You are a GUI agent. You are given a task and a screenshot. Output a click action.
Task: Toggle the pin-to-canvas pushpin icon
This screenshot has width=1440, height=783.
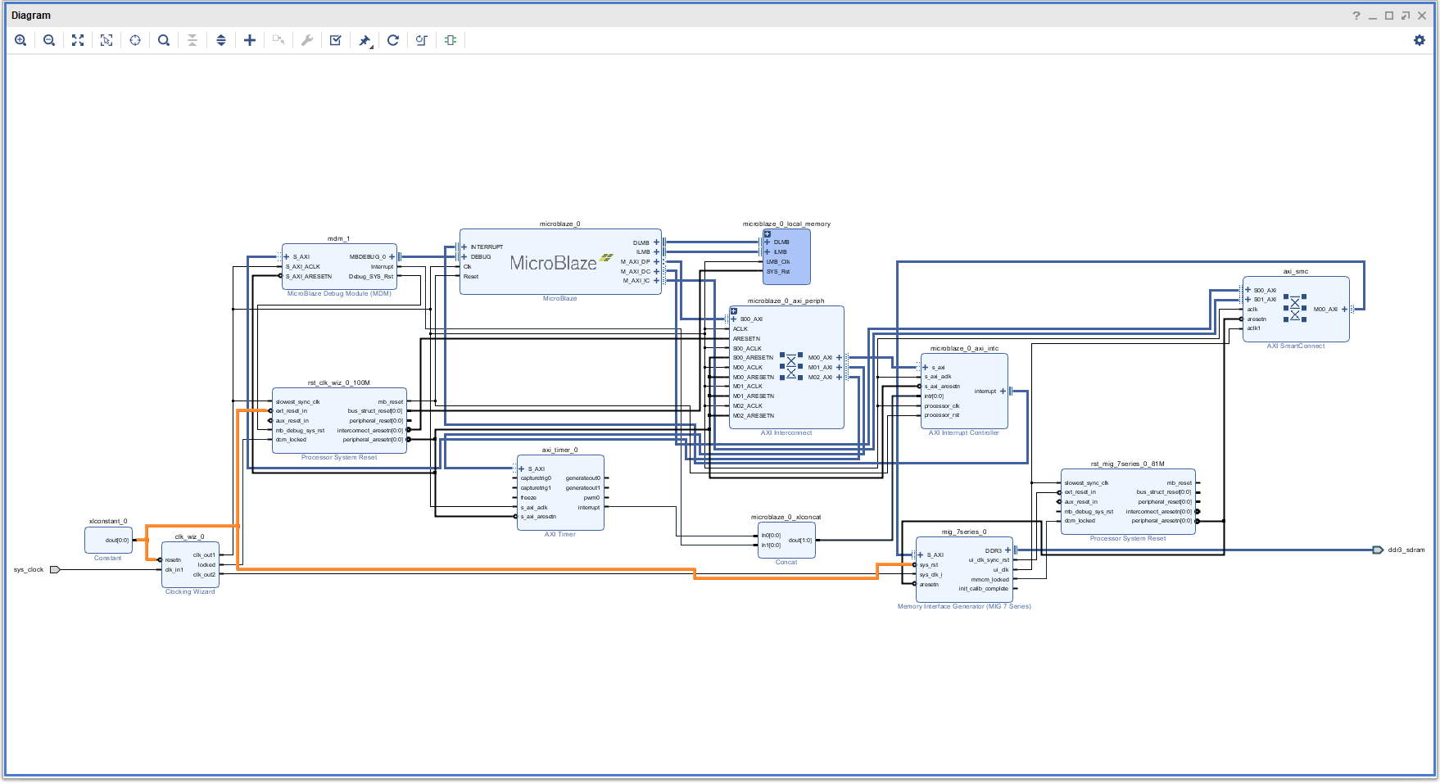pyautogui.click(x=365, y=40)
